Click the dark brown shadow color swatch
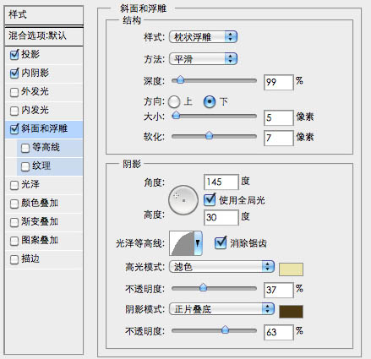The width and height of the screenshot is (371, 359). point(291,312)
